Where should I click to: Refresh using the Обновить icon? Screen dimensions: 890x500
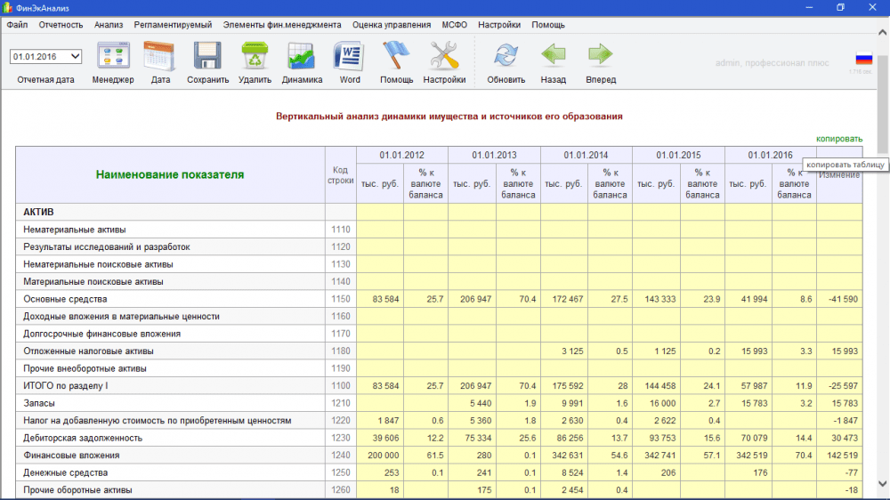tap(506, 56)
